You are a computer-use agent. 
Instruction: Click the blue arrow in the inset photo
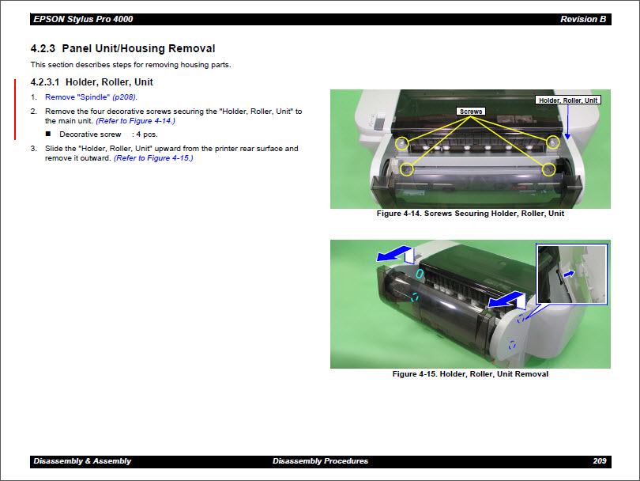(x=567, y=273)
